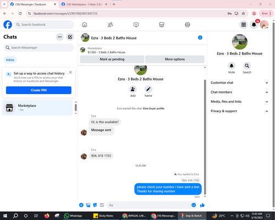Image resolution: width=275 pixels, height=220 pixels.
Task: Open more actions plus icon in composer
Action: point(81,205)
